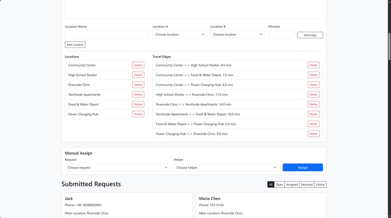Click edge text 'Food & Water Depot: 7.0 min'
391x218 pixels.
point(212,75)
